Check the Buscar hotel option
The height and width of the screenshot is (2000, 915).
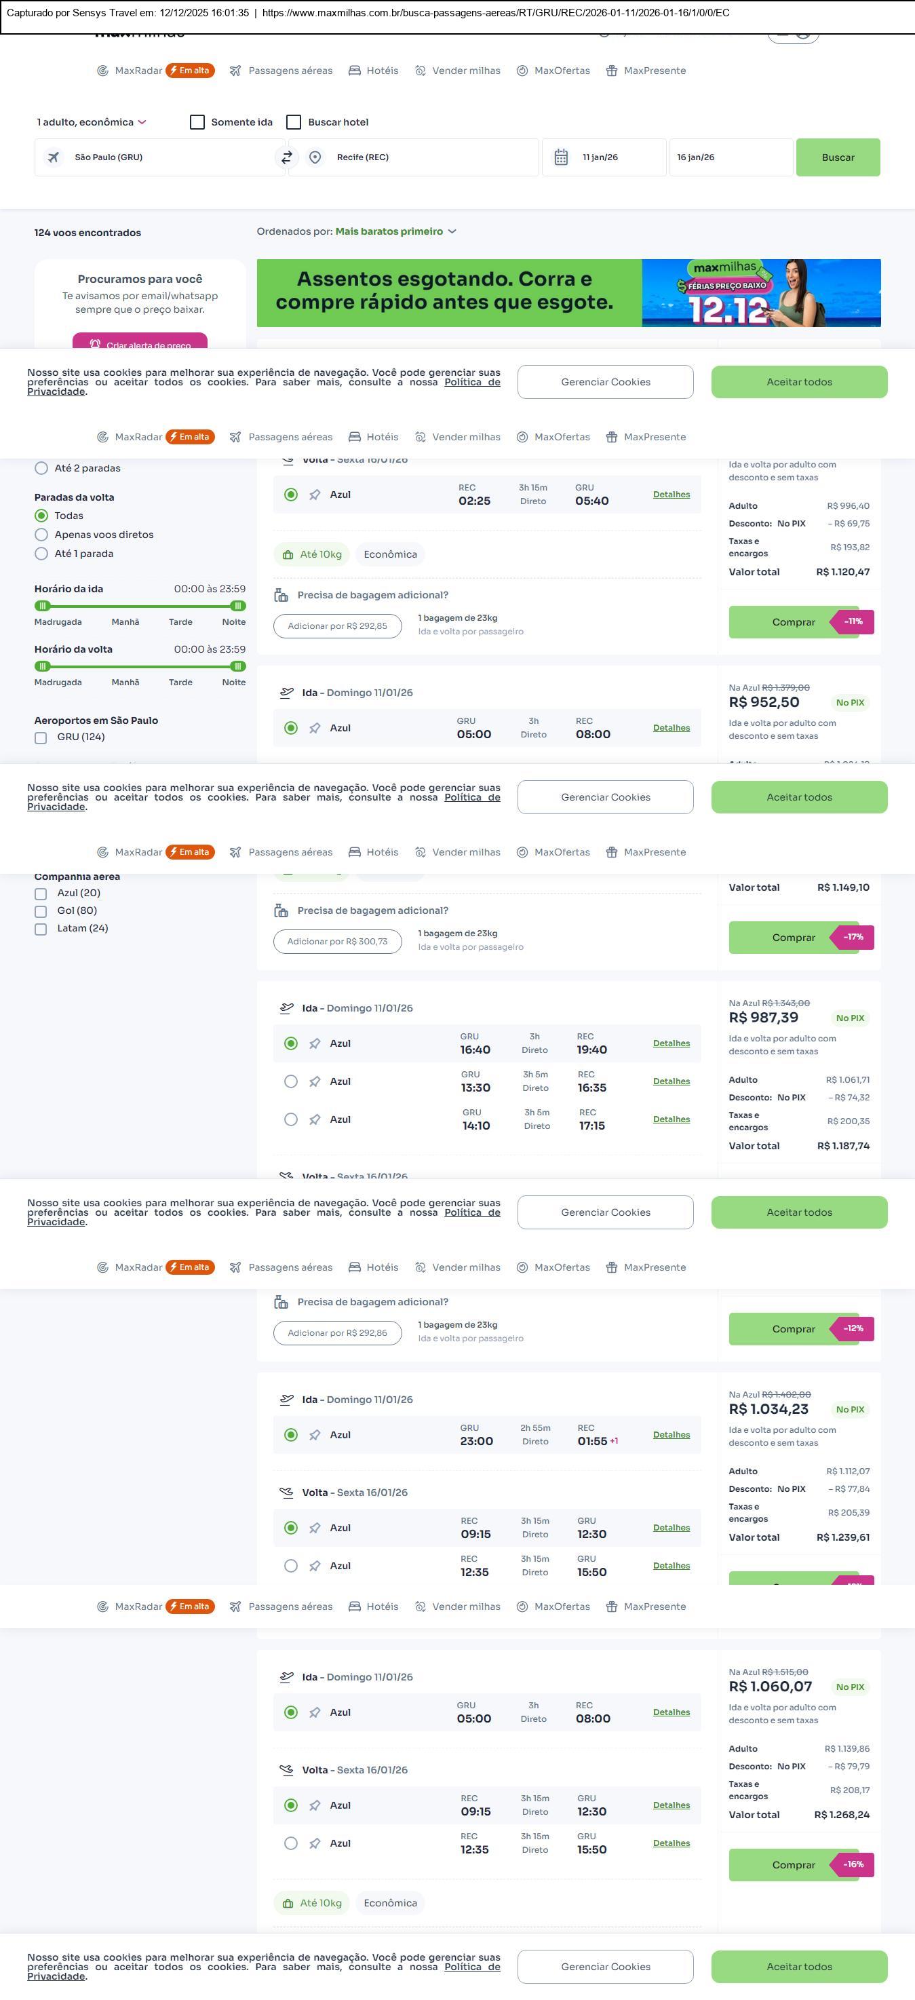(294, 123)
